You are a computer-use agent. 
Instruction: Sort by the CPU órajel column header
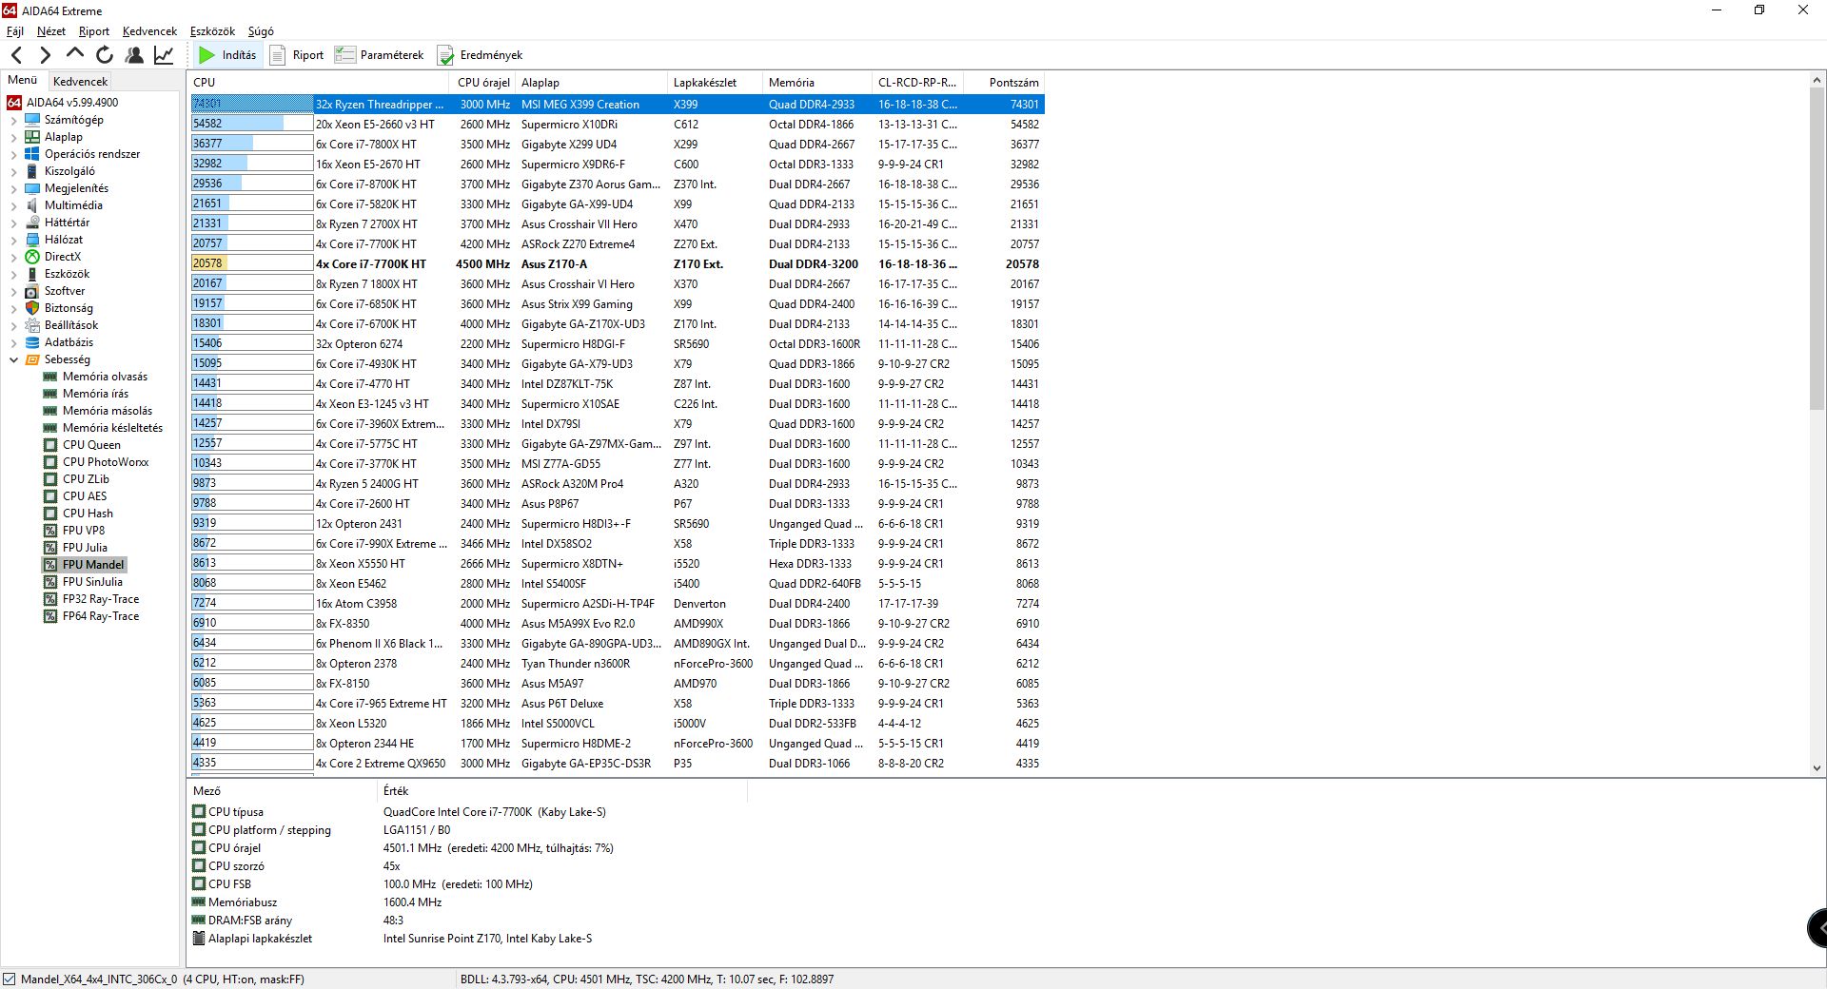[x=483, y=83]
